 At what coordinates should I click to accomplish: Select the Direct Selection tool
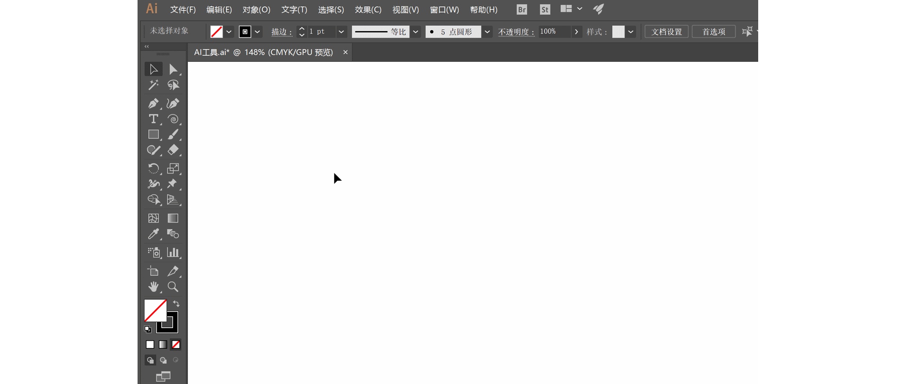pos(173,69)
